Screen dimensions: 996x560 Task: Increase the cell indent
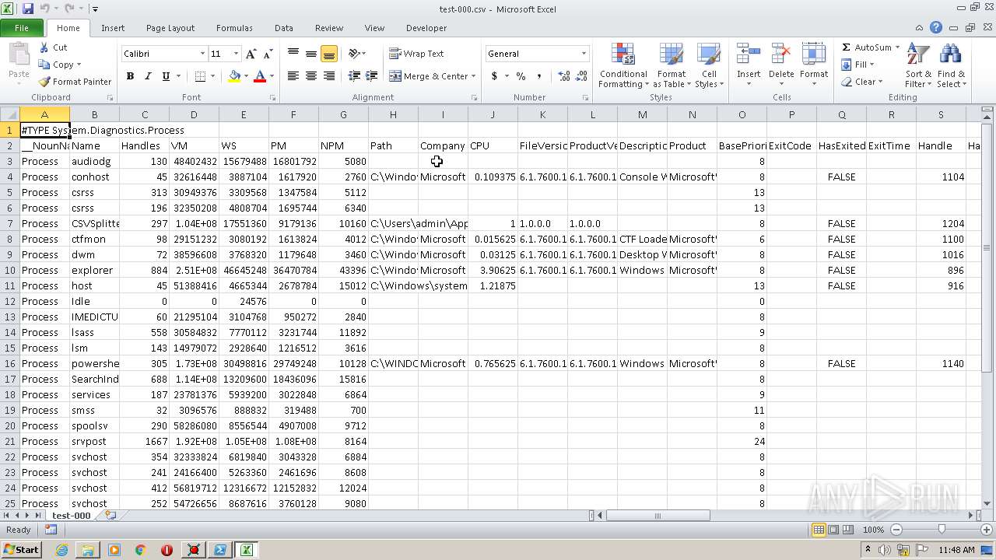point(372,76)
